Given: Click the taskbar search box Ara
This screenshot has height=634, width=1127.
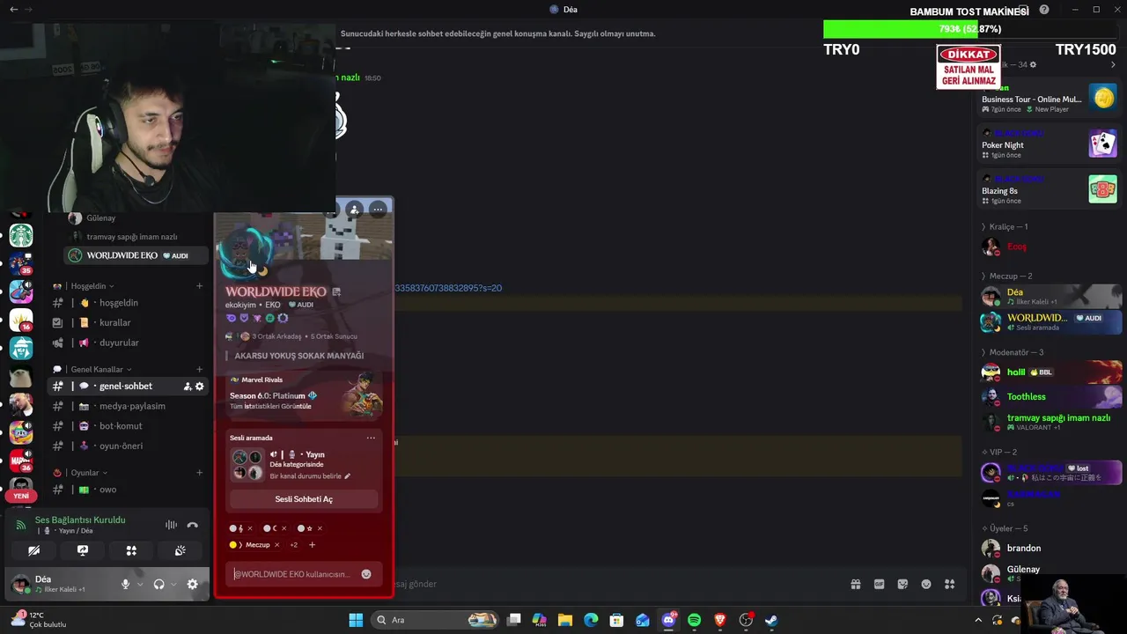Looking at the screenshot, I should pos(436,620).
